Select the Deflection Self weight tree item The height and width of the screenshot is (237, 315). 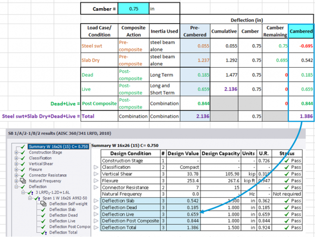pos(68,204)
